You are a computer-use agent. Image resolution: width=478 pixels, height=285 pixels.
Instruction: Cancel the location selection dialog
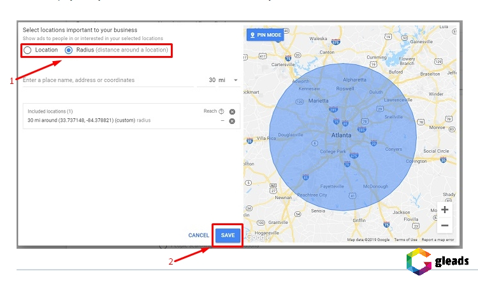pyautogui.click(x=198, y=235)
